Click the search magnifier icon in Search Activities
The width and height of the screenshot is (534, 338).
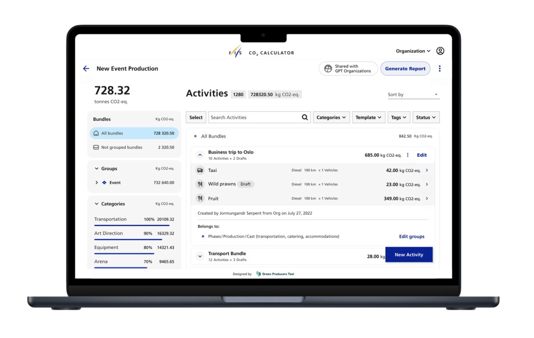[305, 118]
